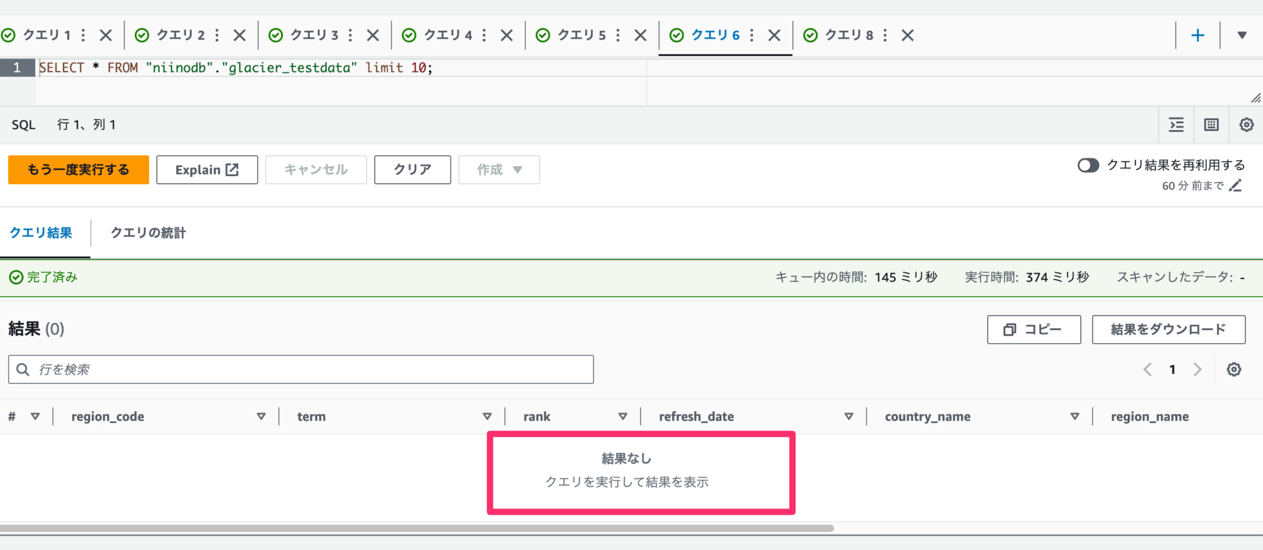The height and width of the screenshot is (550, 1263).
Task: Close the クエリ 8 tab
Action: (908, 35)
